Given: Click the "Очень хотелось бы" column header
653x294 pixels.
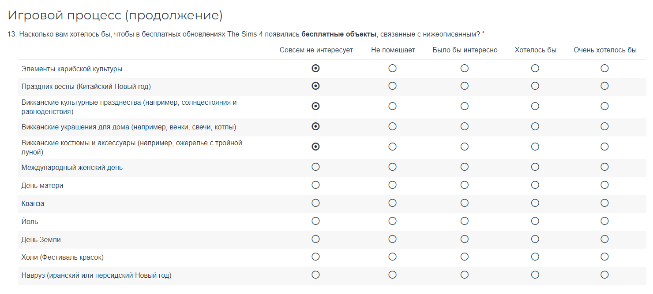Looking at the screenshot, I should (604, 50).
